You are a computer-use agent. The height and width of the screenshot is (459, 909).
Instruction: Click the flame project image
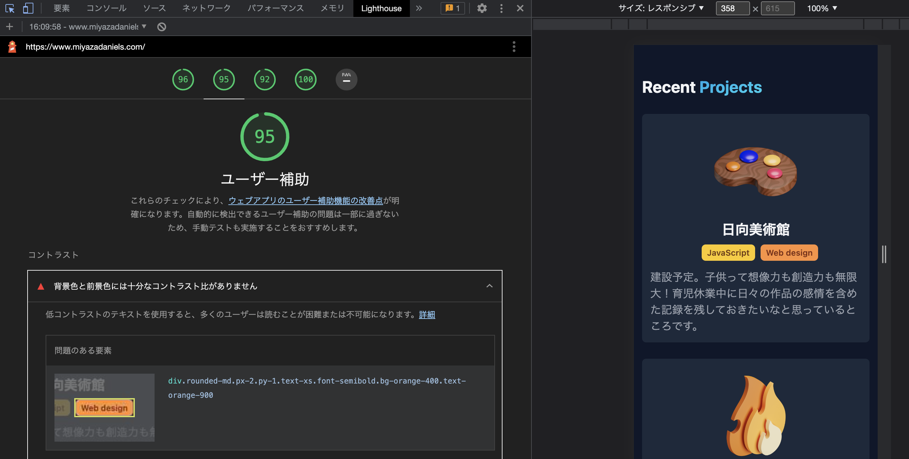(x=755, y=416)
